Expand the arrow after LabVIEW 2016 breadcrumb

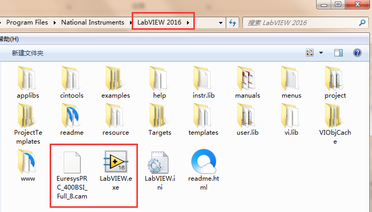click(x=188, y=22)
